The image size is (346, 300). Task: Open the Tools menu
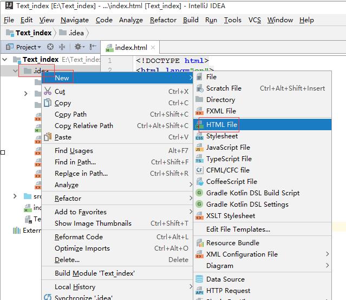[x=233, y=20]
